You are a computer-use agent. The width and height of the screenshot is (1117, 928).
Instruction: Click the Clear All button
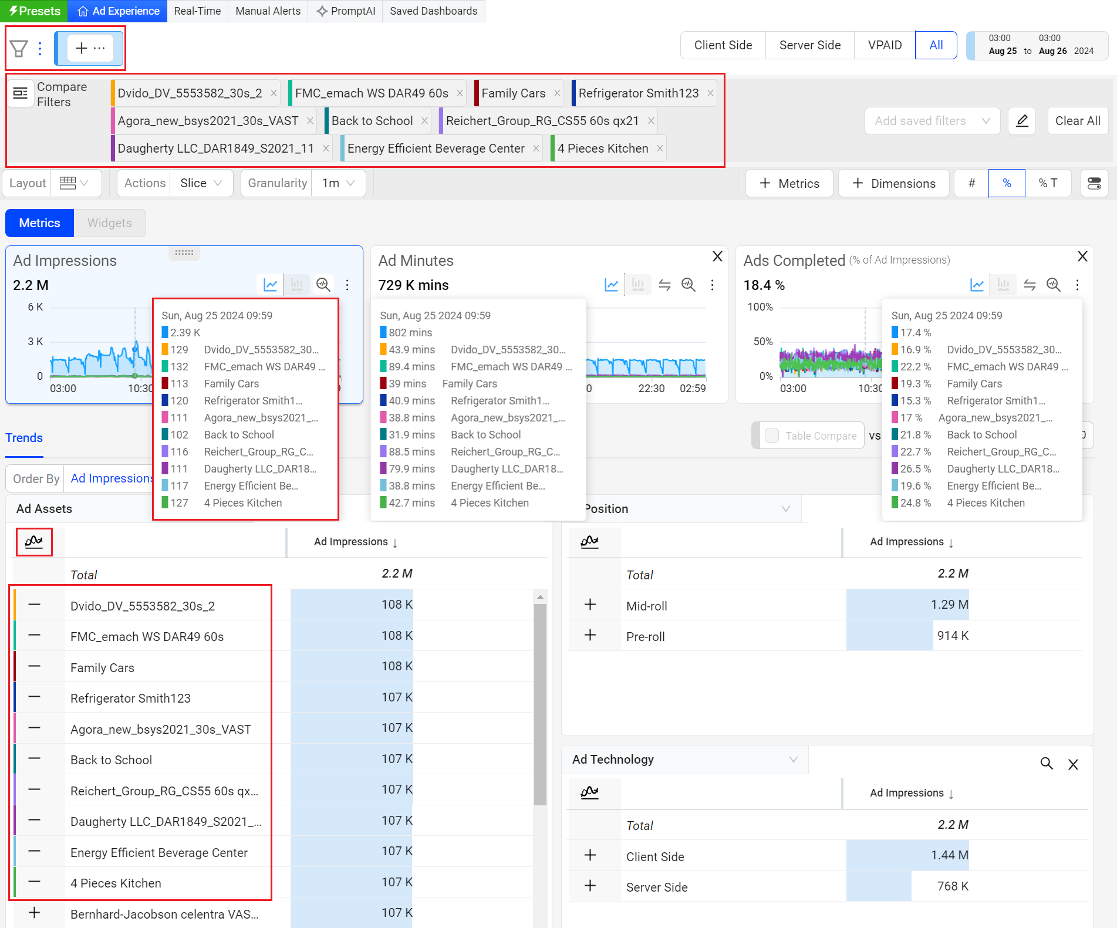(x=1078, y=121)
